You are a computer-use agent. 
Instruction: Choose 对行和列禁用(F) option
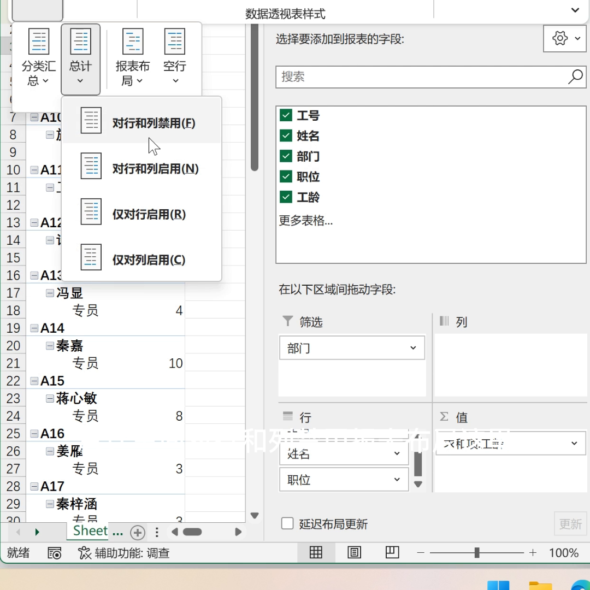[141, 122]
